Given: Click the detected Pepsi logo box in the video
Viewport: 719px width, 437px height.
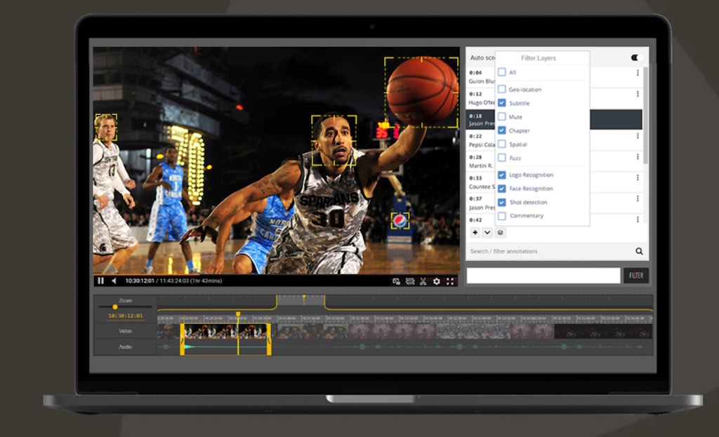Looking at the screenshot, I should [x=400, y=221].
